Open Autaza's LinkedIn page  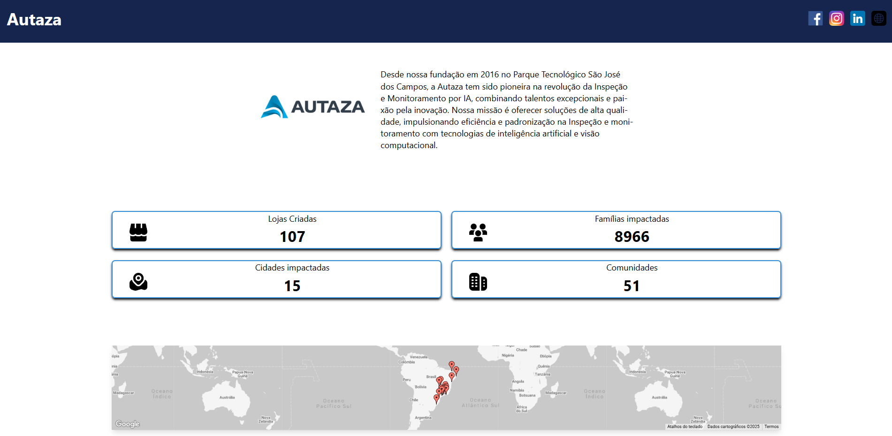(x=858, y=19)
